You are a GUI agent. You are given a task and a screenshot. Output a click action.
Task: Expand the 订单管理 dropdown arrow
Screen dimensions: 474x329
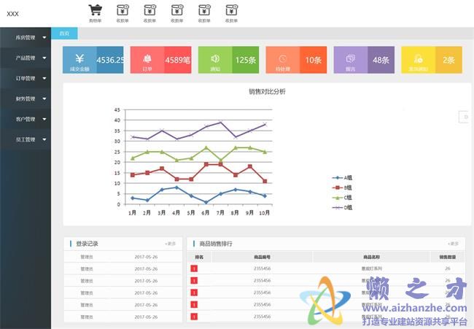[44, 79]
